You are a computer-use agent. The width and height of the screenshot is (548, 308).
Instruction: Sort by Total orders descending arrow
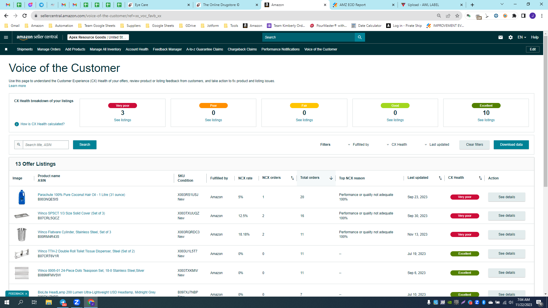click(x=331, y=178)
